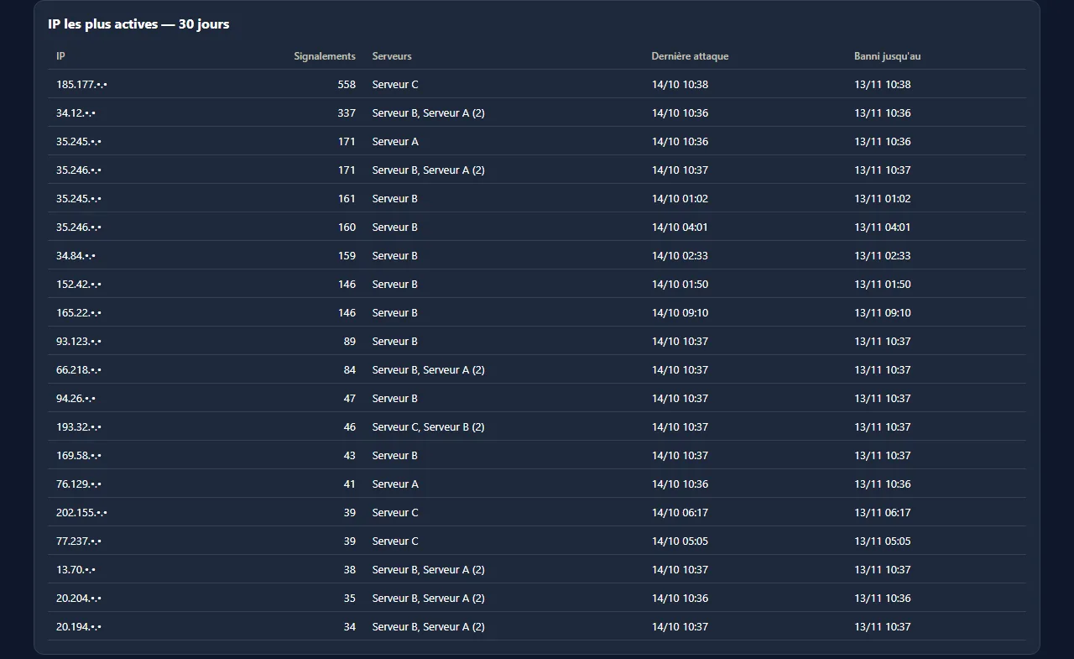Select the IP cell starting with 94.26
Screen dimensions: 1074x659
[76, 399]
